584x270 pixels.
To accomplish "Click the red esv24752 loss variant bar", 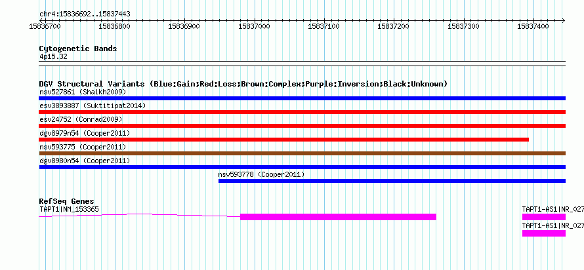I will pyautogui.click(x=302, y=126).
